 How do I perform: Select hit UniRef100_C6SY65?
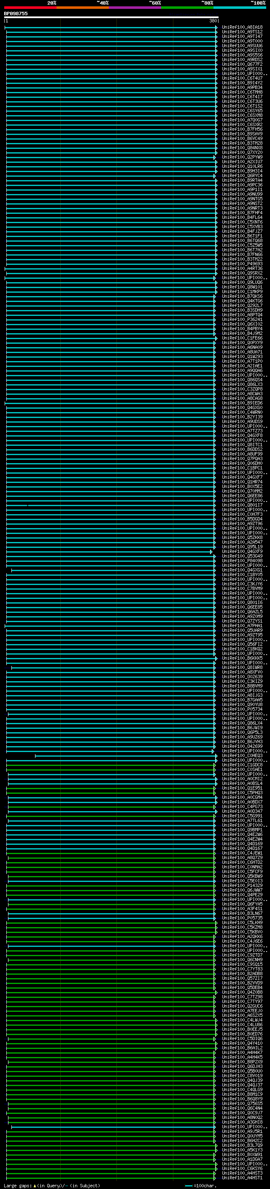click(x=242, y=111)
